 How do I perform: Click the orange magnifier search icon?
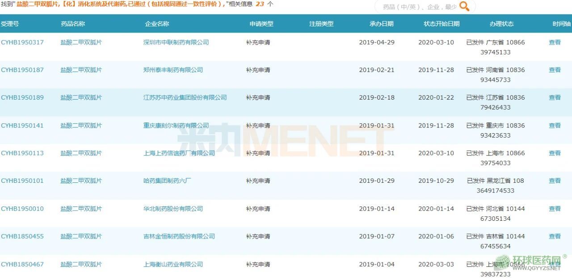coord(464,7)
